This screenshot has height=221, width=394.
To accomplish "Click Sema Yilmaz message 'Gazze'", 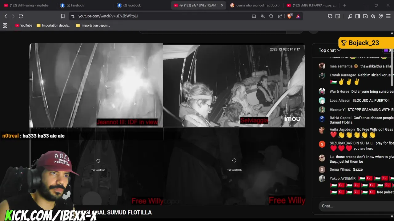I will point(358,169).
